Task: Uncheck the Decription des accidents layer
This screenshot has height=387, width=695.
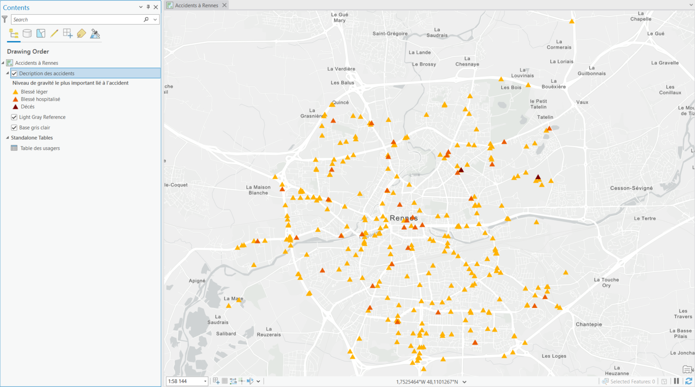Action: pos(14,73)
